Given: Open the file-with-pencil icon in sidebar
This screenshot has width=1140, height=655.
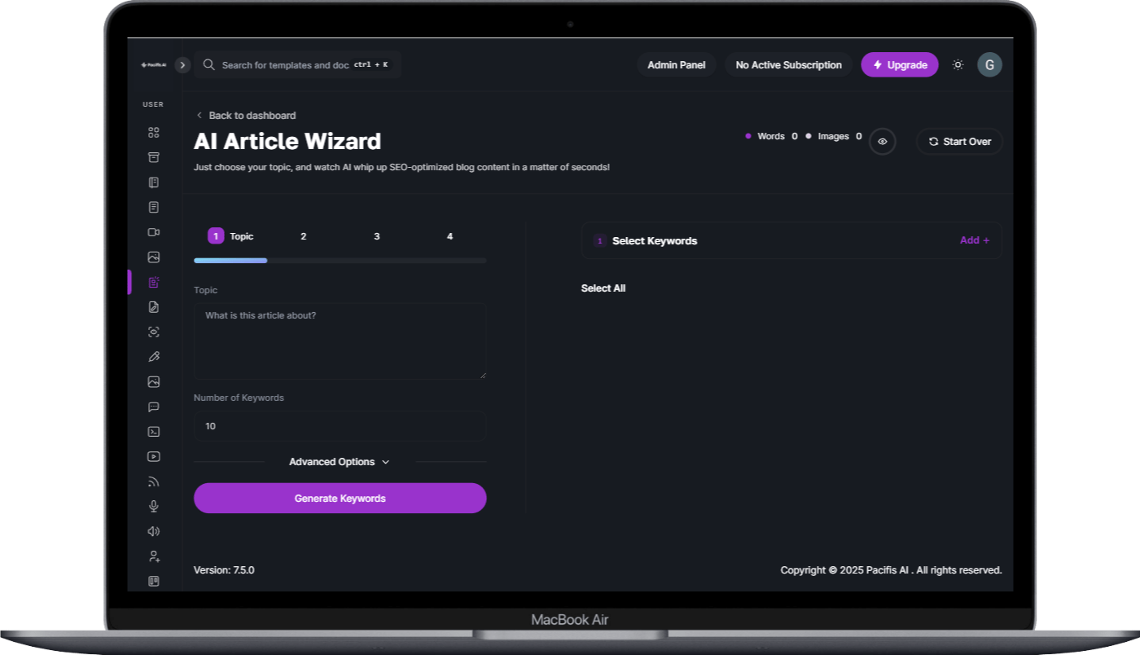Looking at the screenshot, I should (154, 307).
